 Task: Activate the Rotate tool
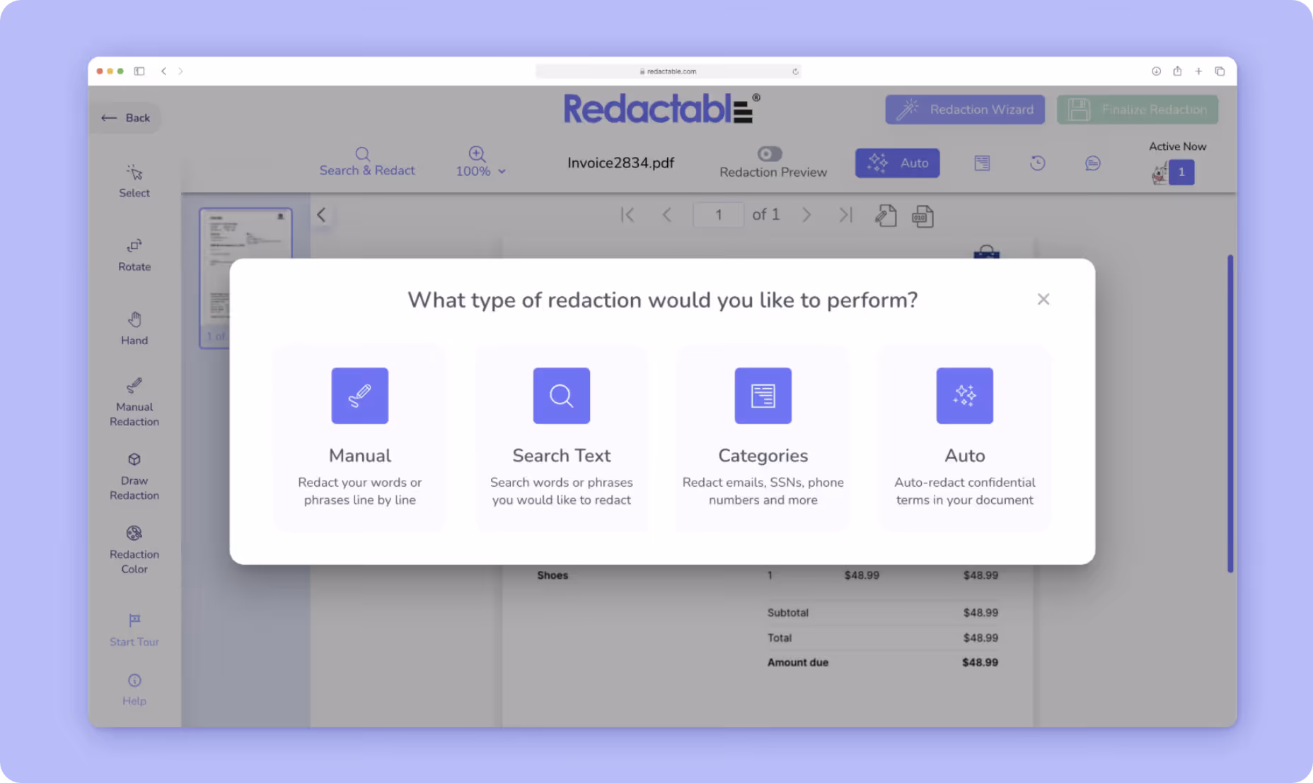click(x=134, y=254)
